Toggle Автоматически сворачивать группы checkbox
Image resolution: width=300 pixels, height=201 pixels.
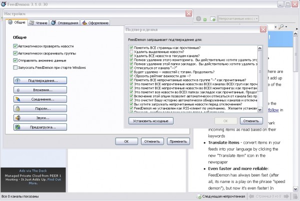pos(15,53)
